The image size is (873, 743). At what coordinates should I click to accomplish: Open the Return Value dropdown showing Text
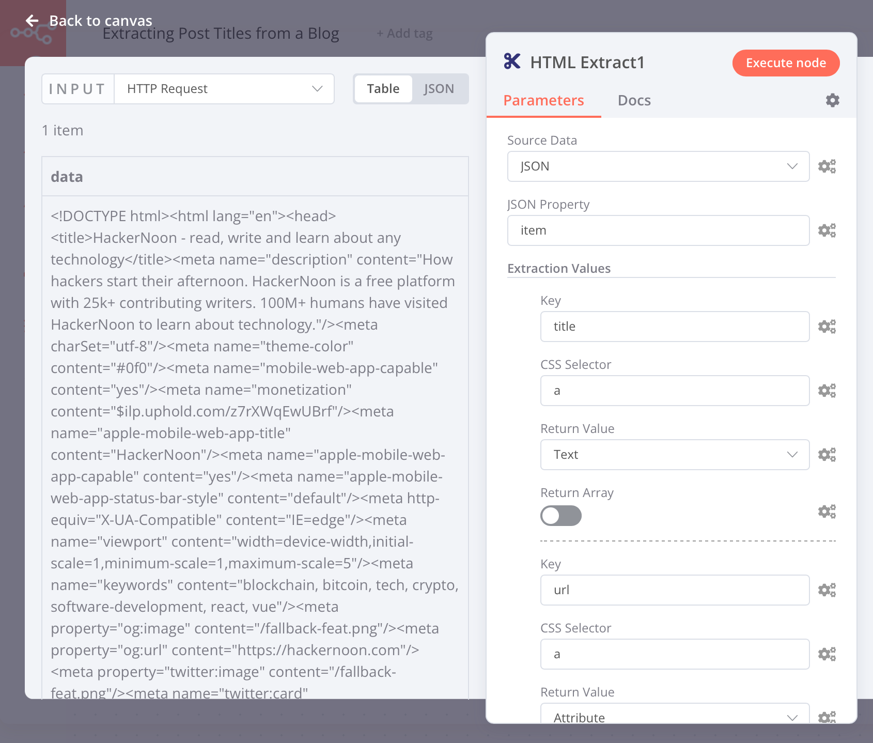pos(674,455)
